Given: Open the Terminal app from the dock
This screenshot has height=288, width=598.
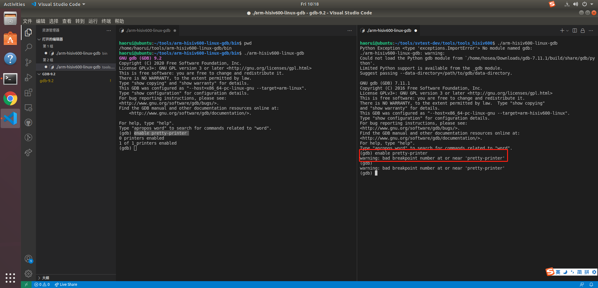Looking at the screenshot, I should (10, 79).
